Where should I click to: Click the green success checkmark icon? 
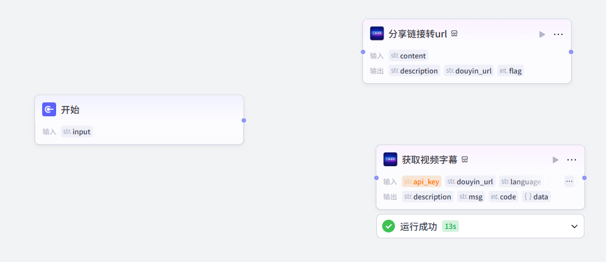pos(389,226)
